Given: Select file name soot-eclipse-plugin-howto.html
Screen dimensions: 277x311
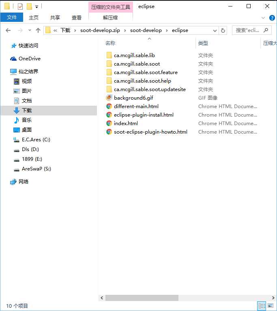Looking at the screenshot, I should pyautogui.click(x=150, y=132).
